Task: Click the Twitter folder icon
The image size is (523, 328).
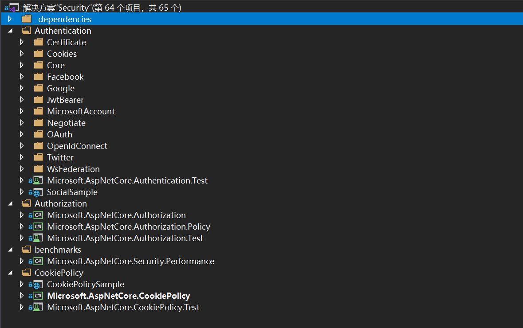Action: click(x=39, y=157)
